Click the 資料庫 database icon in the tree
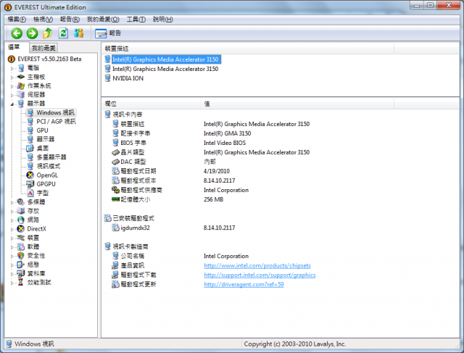 point(20,273)
